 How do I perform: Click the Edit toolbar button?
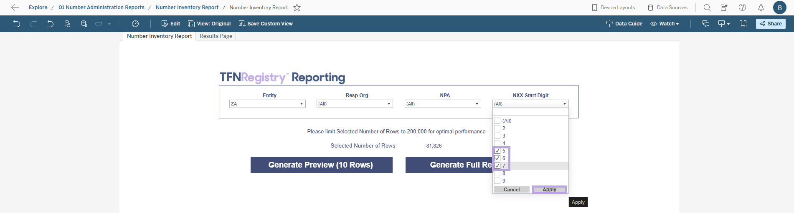[x=171, y=24]
